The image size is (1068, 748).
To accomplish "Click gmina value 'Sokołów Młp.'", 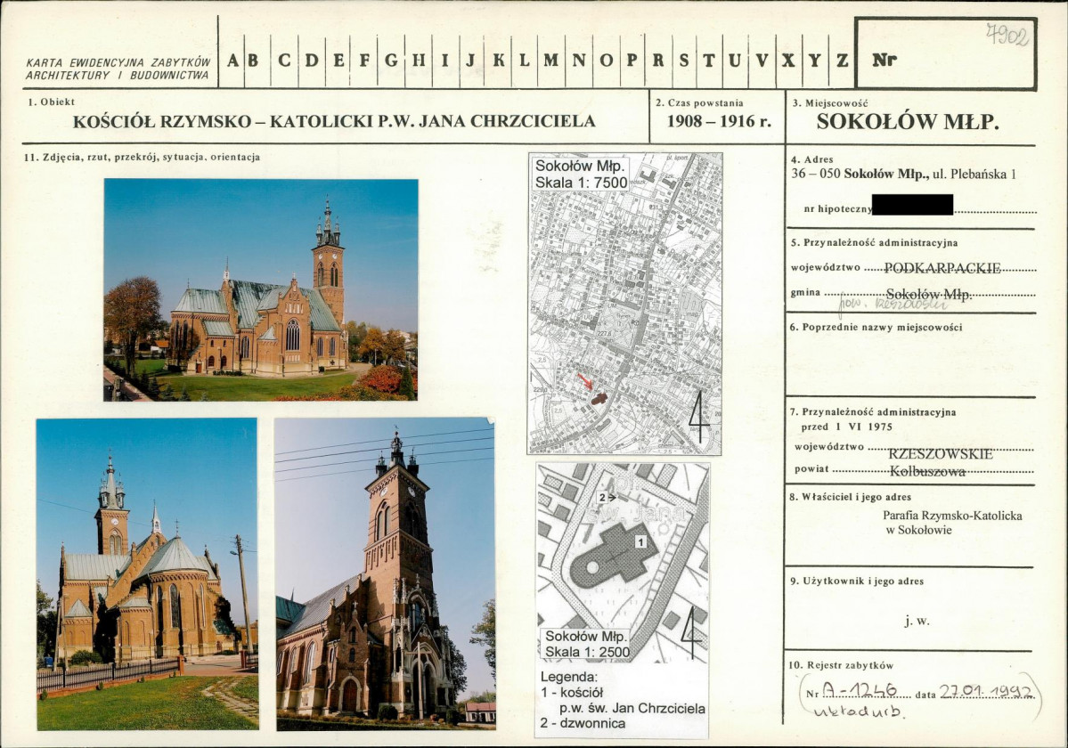I will tap(929, 295).
